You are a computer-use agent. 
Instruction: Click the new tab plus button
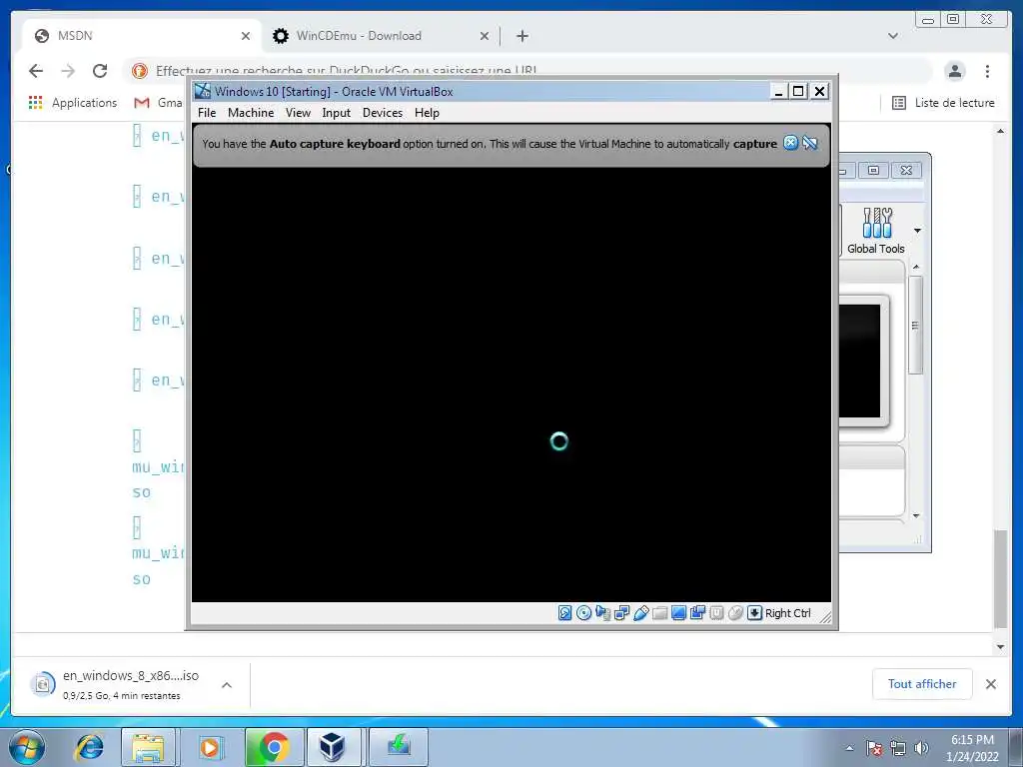point(521,36)
